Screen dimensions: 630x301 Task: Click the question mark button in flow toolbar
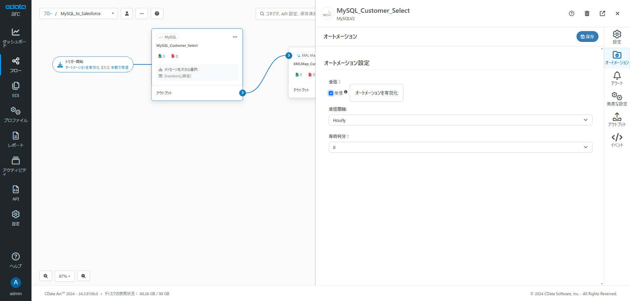[157, 13]
